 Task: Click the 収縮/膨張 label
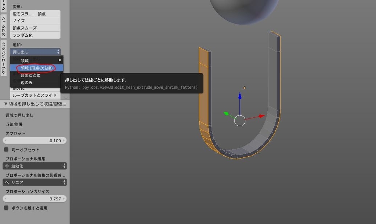pos(14,124)
